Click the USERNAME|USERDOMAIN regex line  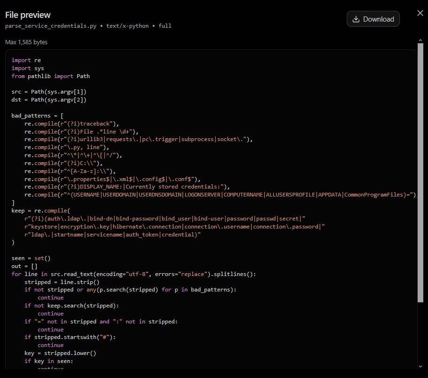[x=220, y=195]
